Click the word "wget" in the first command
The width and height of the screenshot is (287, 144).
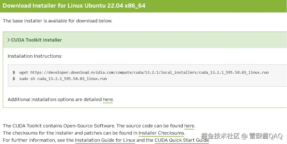pos(24,72)
